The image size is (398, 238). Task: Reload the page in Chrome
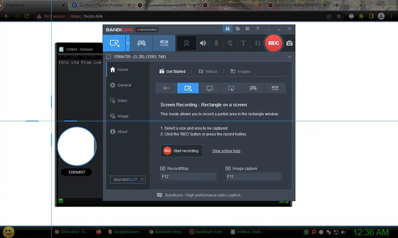(x=27, y=16)
